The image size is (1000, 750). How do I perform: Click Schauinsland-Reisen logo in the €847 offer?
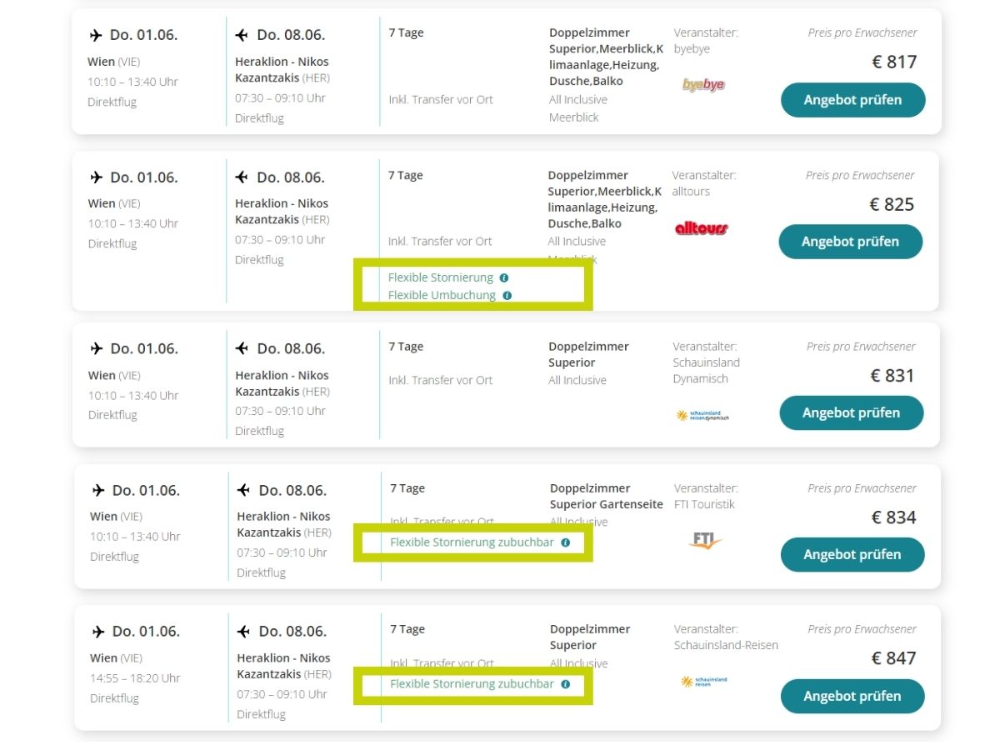coord(704,682)
